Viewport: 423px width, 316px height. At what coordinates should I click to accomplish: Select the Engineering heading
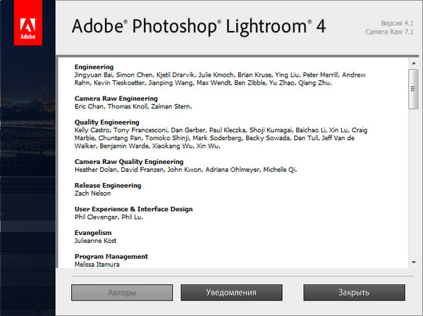pos(94,67)
